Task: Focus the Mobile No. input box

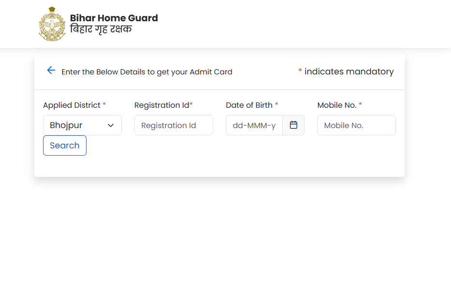Action: point(356,125)
